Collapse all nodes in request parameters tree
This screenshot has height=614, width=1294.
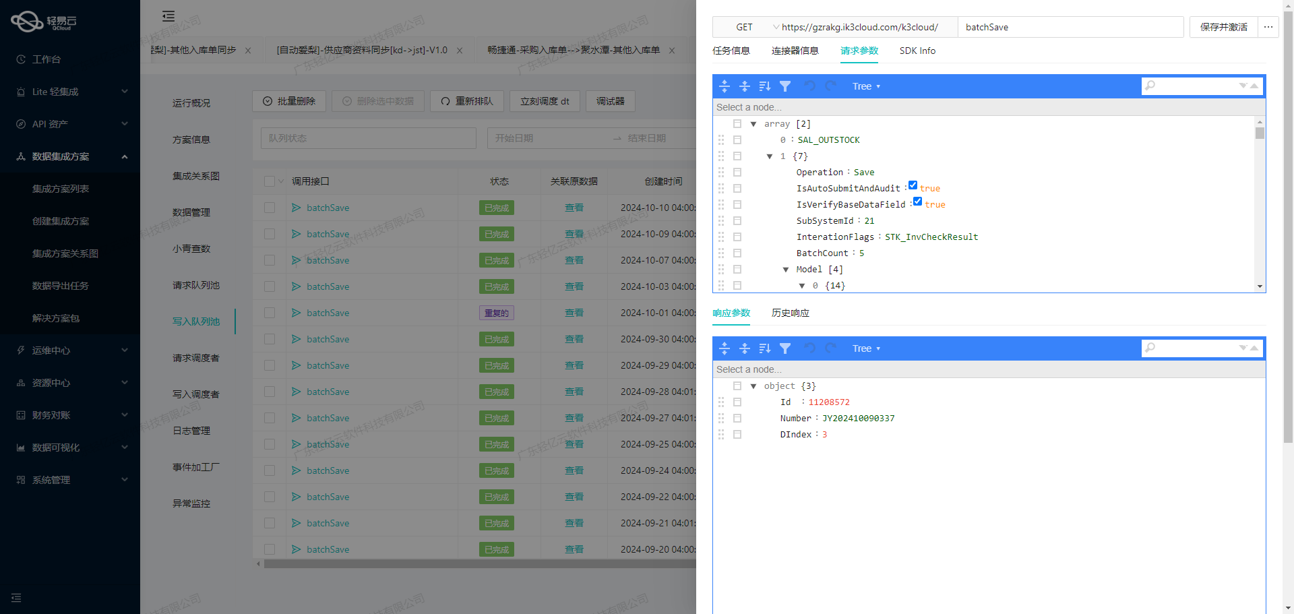click(x=745, y=86)
